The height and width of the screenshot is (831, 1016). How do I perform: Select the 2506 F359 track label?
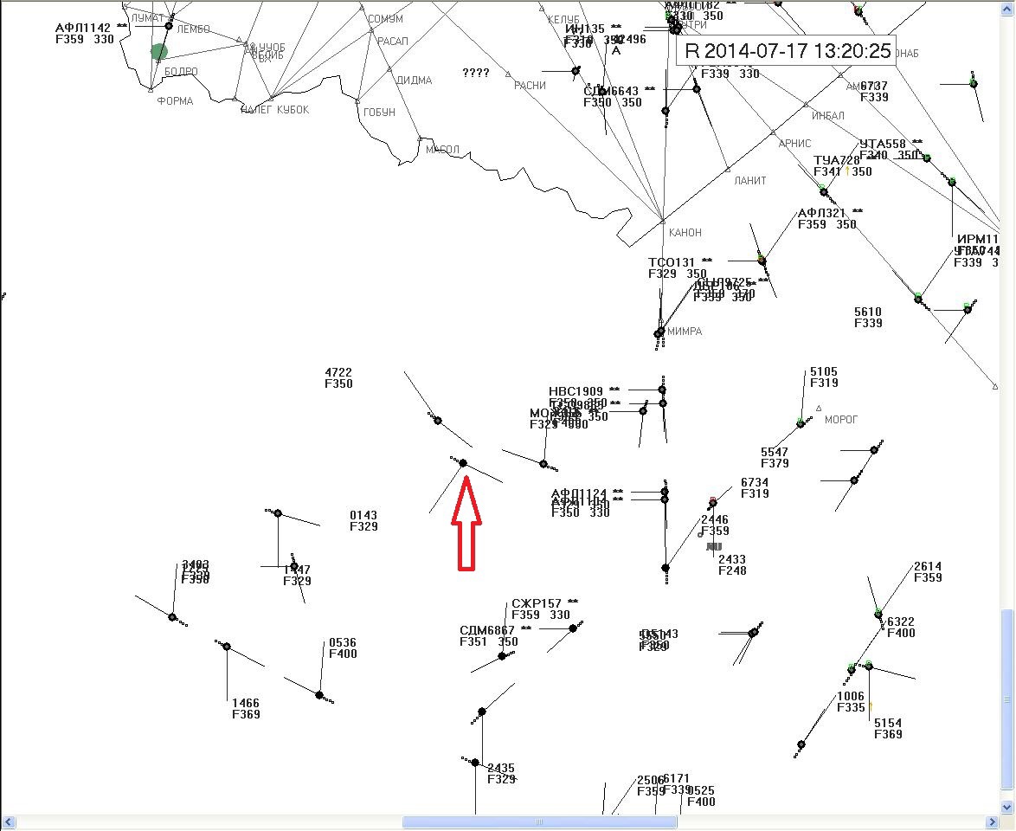point(651,786)
